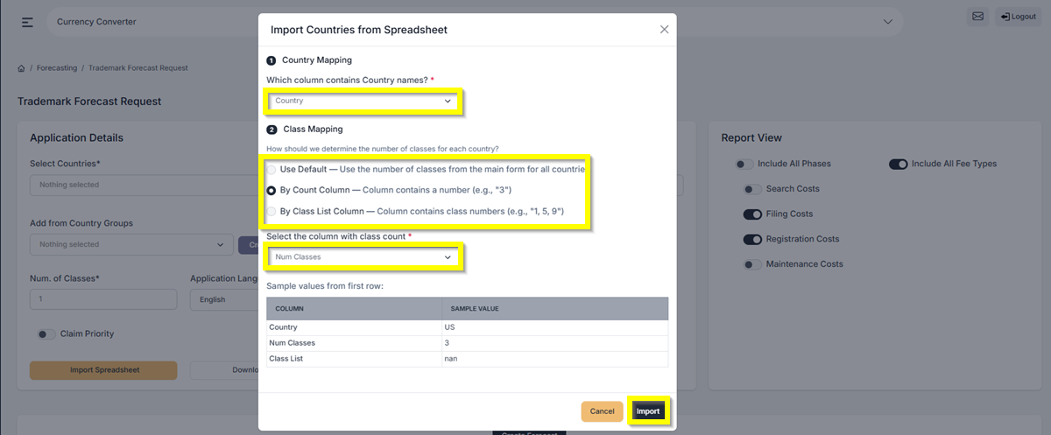Click the Import Spreadsheet button

pyautogui.click(x=103, y=370)
